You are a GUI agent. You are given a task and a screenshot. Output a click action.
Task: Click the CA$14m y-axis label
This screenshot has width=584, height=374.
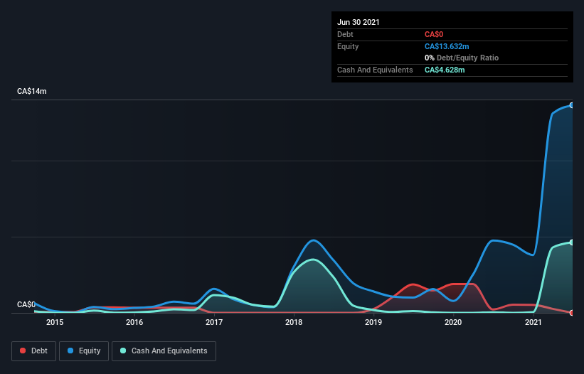(32, 91)
